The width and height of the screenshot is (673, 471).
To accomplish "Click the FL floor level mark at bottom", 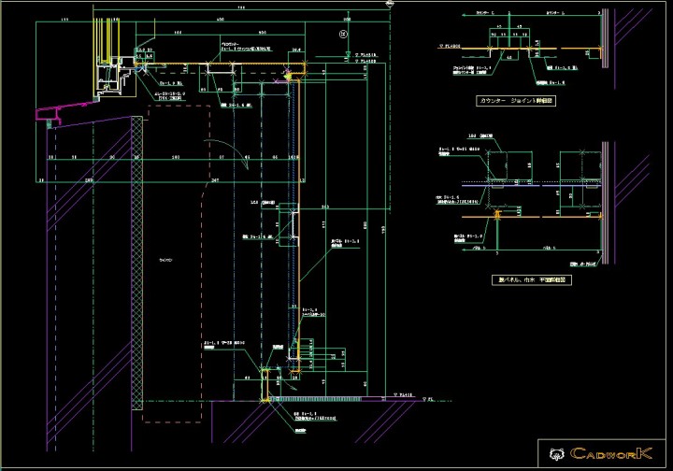I will point(428,400).
